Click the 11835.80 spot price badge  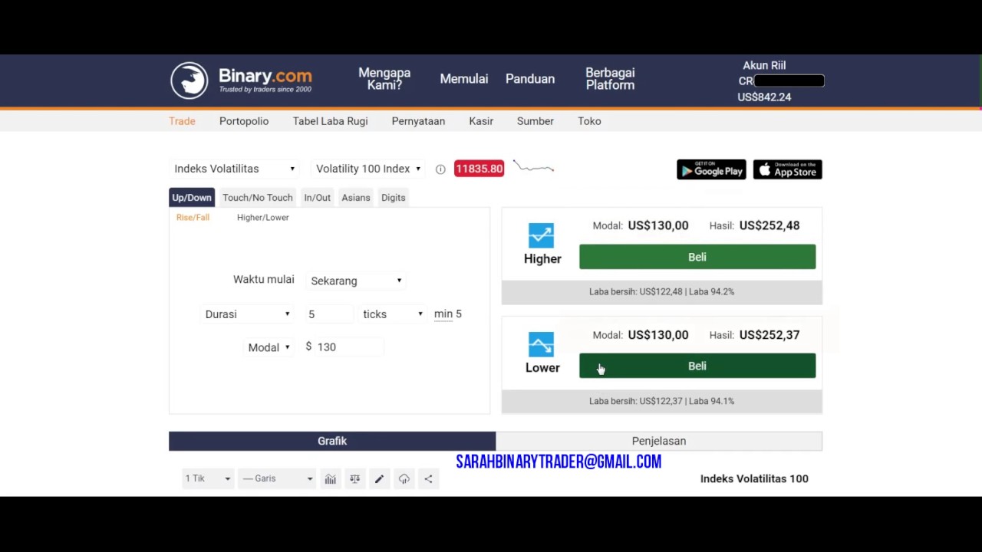[x=479, y=169]
